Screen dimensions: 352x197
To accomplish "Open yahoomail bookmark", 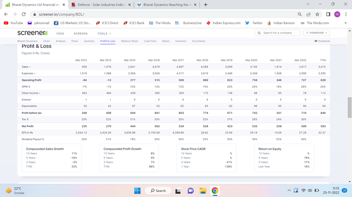I will click(x=38, y=23).
